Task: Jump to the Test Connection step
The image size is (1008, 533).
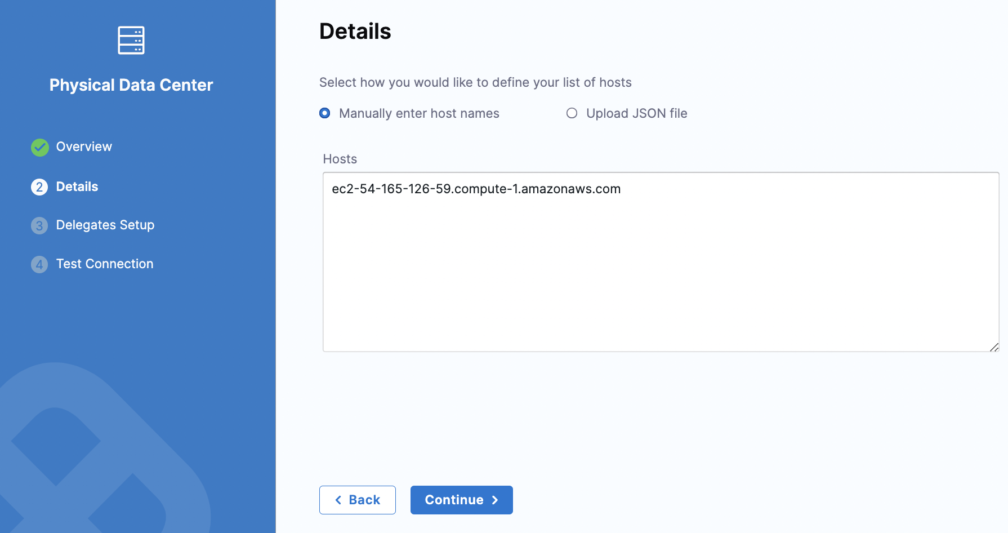Action: click(105, 264)
